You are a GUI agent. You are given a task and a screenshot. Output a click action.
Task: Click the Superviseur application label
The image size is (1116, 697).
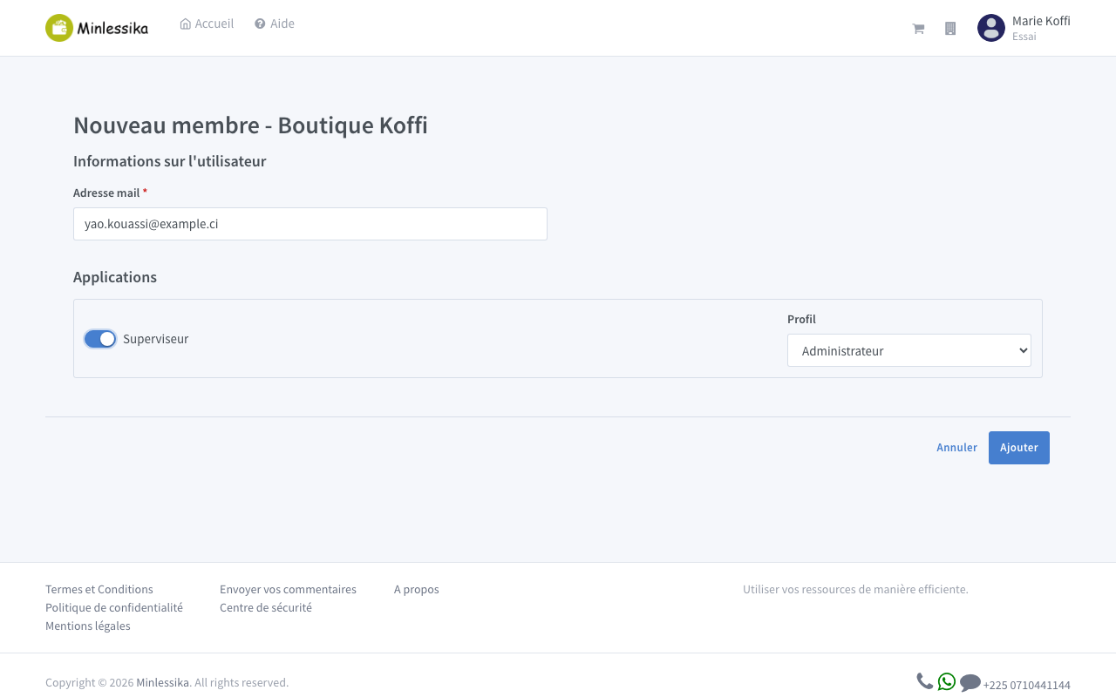pos(155,339)
